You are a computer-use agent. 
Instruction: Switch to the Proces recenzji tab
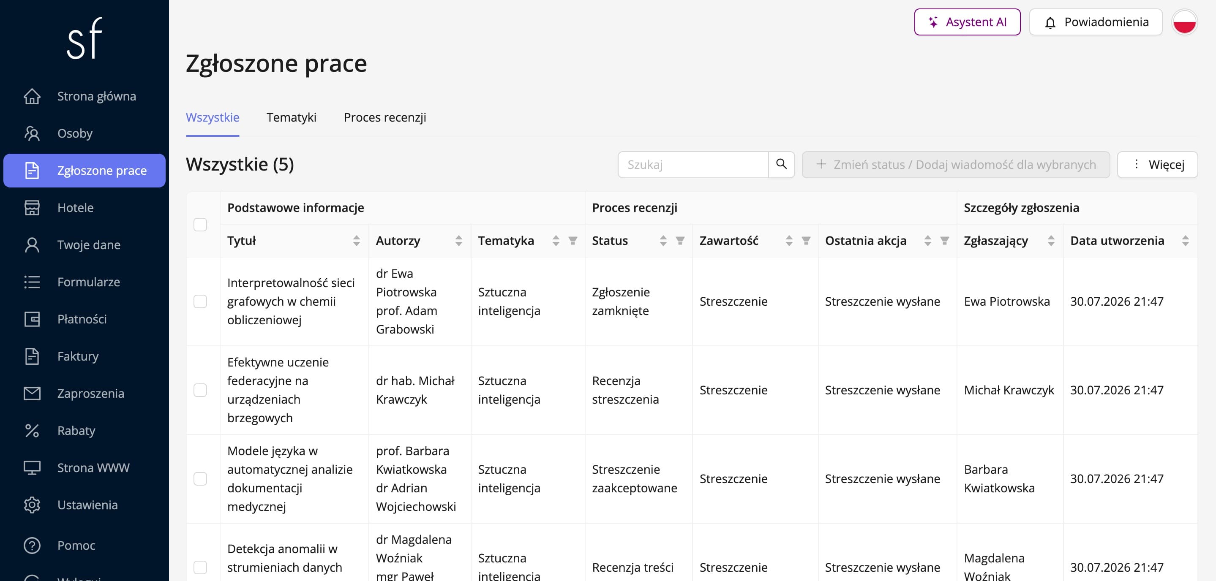point(385,117)
